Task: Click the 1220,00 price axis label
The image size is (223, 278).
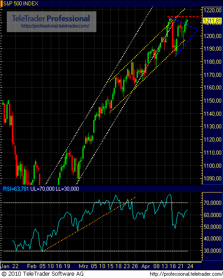Action: coord(212,10)
